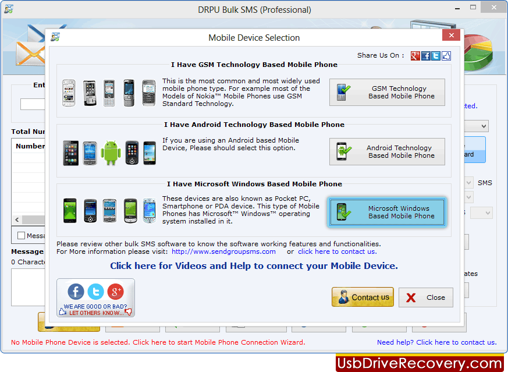Click the Mobile Device Selection dialog app icon

(x=55, y=37)
